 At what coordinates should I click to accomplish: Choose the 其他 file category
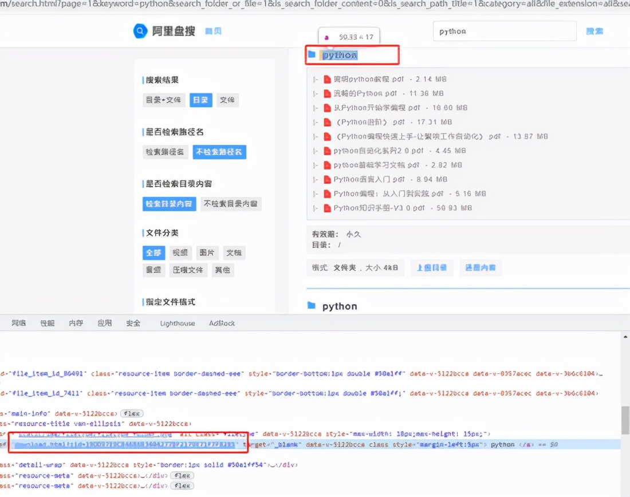tap(223, 270)
